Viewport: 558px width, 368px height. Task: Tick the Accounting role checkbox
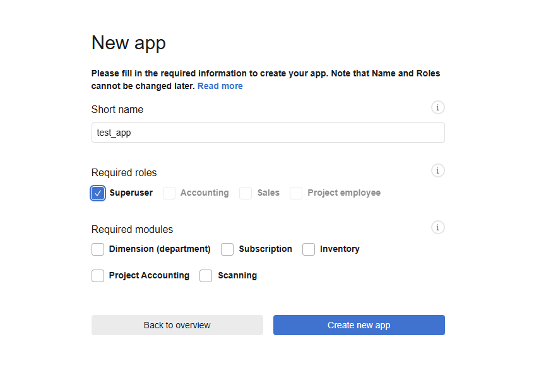tap(169, 193)
